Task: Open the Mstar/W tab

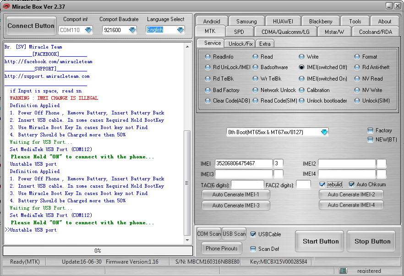Action: (x=334, y=32)
